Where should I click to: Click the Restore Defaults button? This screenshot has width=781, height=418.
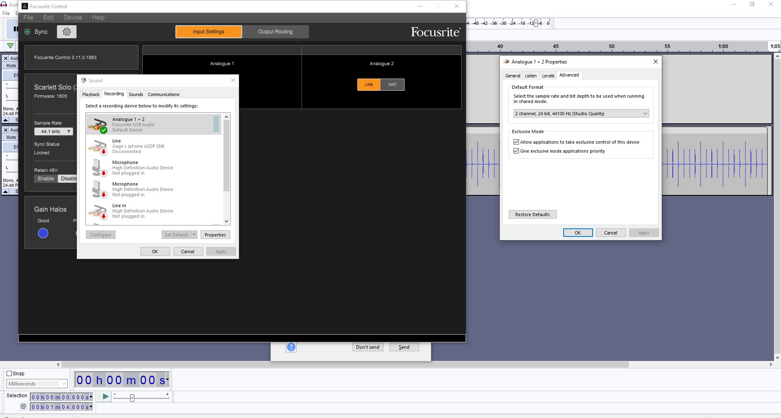tap(532, 214)
